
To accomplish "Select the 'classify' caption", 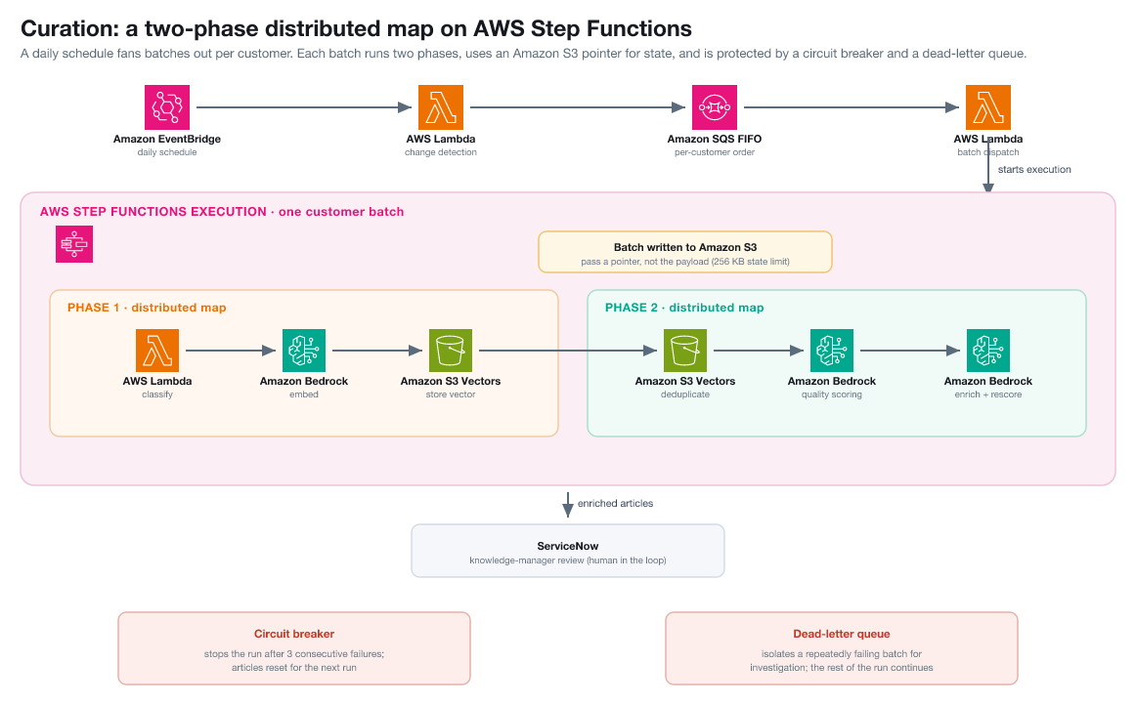I will click(157, 394).
